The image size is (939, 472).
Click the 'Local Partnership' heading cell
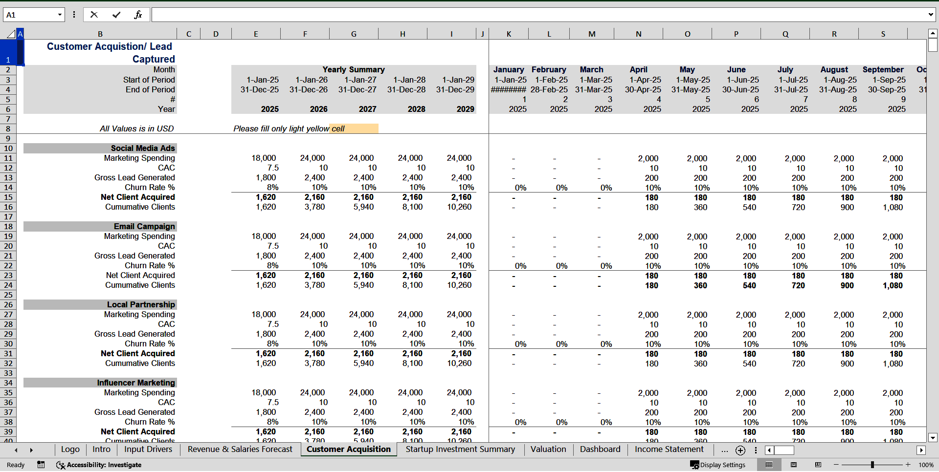pyautogui.click(x=100, y=304)
